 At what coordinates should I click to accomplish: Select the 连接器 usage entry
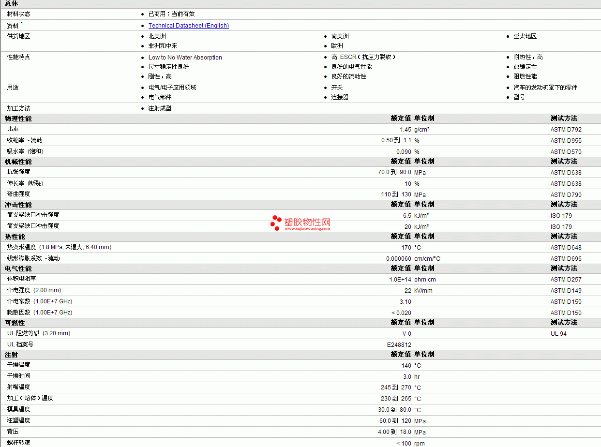tap(340, 97)
